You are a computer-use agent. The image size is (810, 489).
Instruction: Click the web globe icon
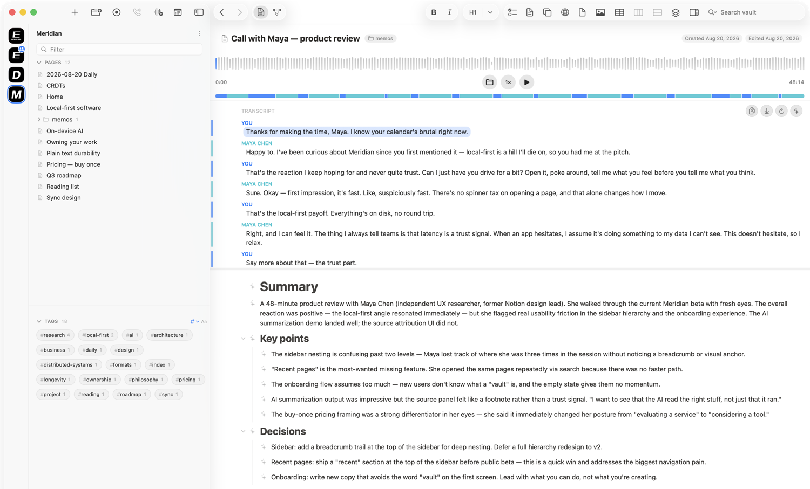[565, 12]
